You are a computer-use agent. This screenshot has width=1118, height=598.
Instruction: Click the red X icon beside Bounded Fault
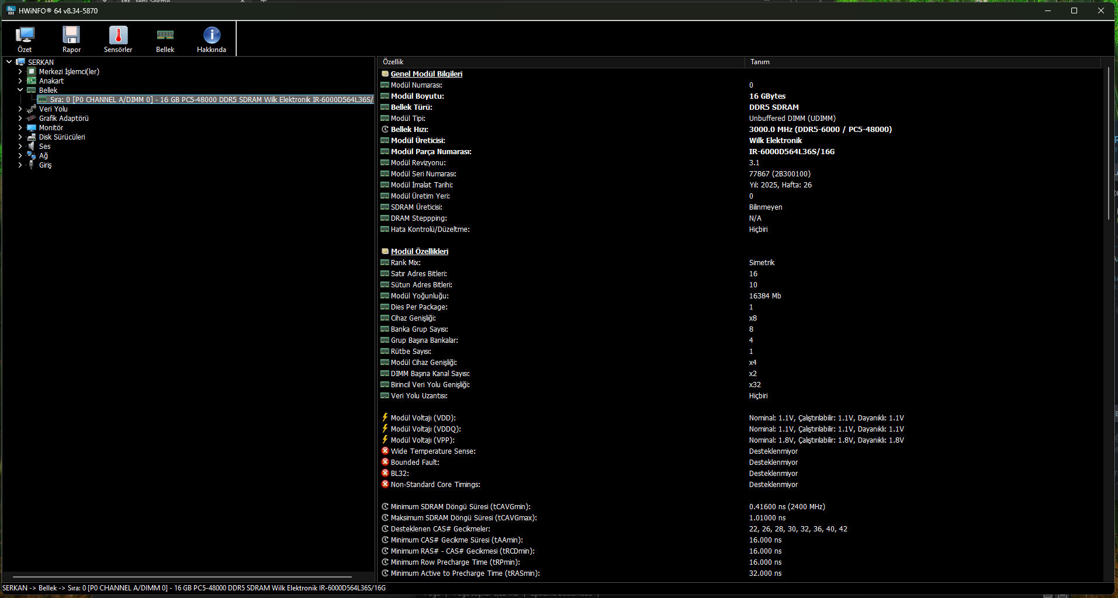pyautogui.click(x=385, y=462)
